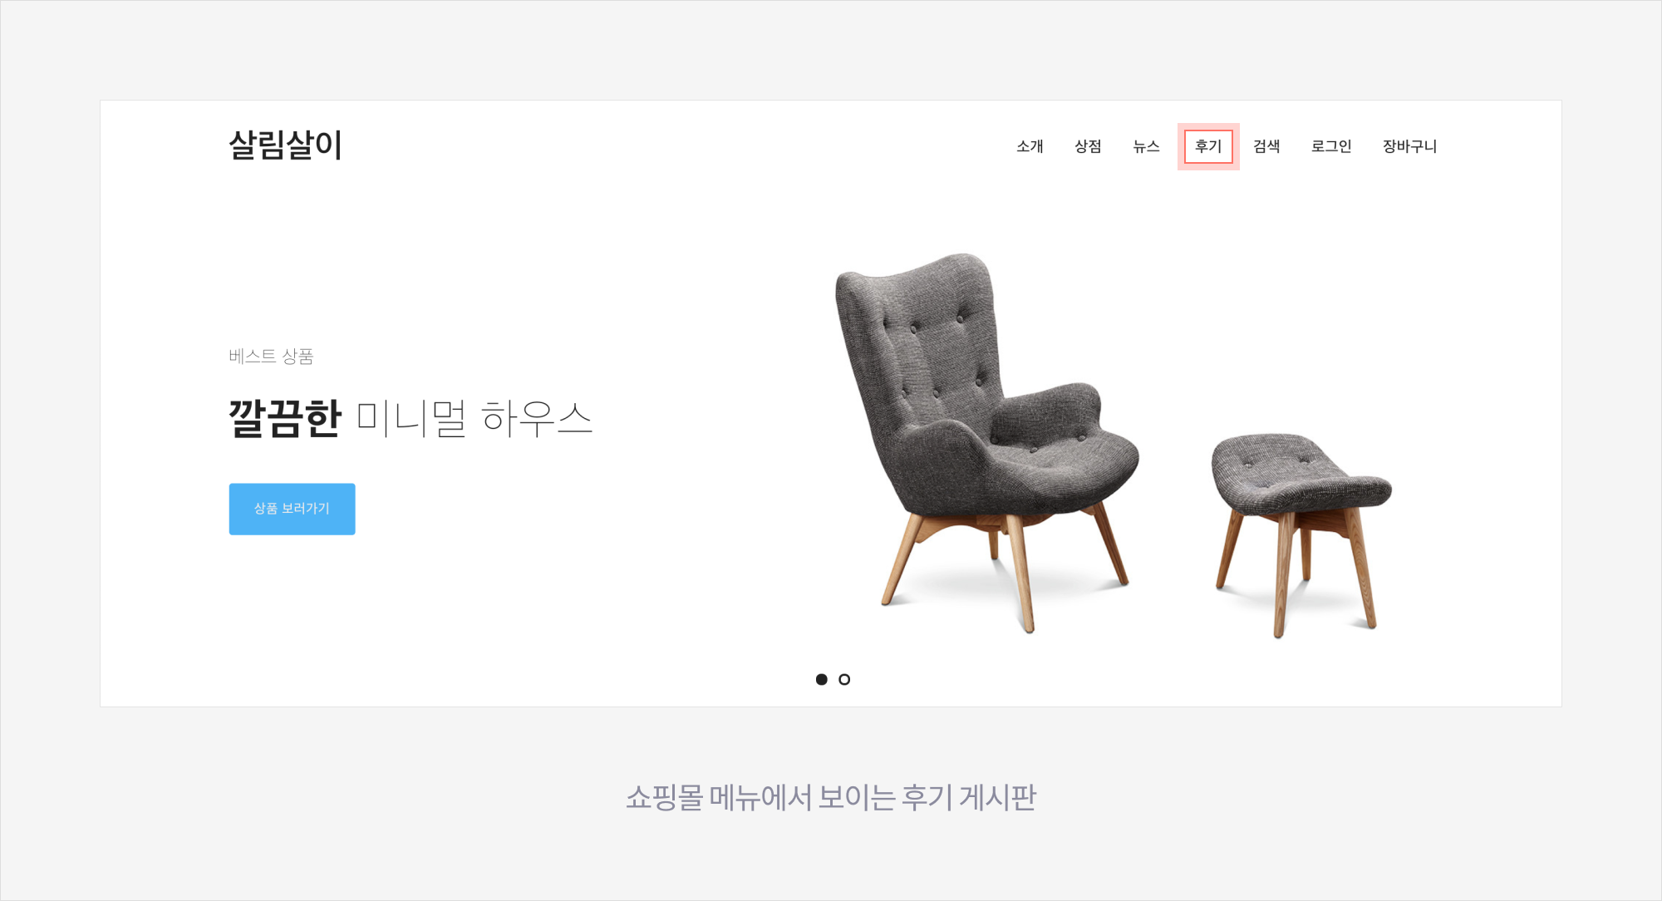Screen dimensions: 1662x901
Task: Click the caption 쇼핑몰 메뉴에서 보이는 후기 게시판
Action: coord(831,797)
